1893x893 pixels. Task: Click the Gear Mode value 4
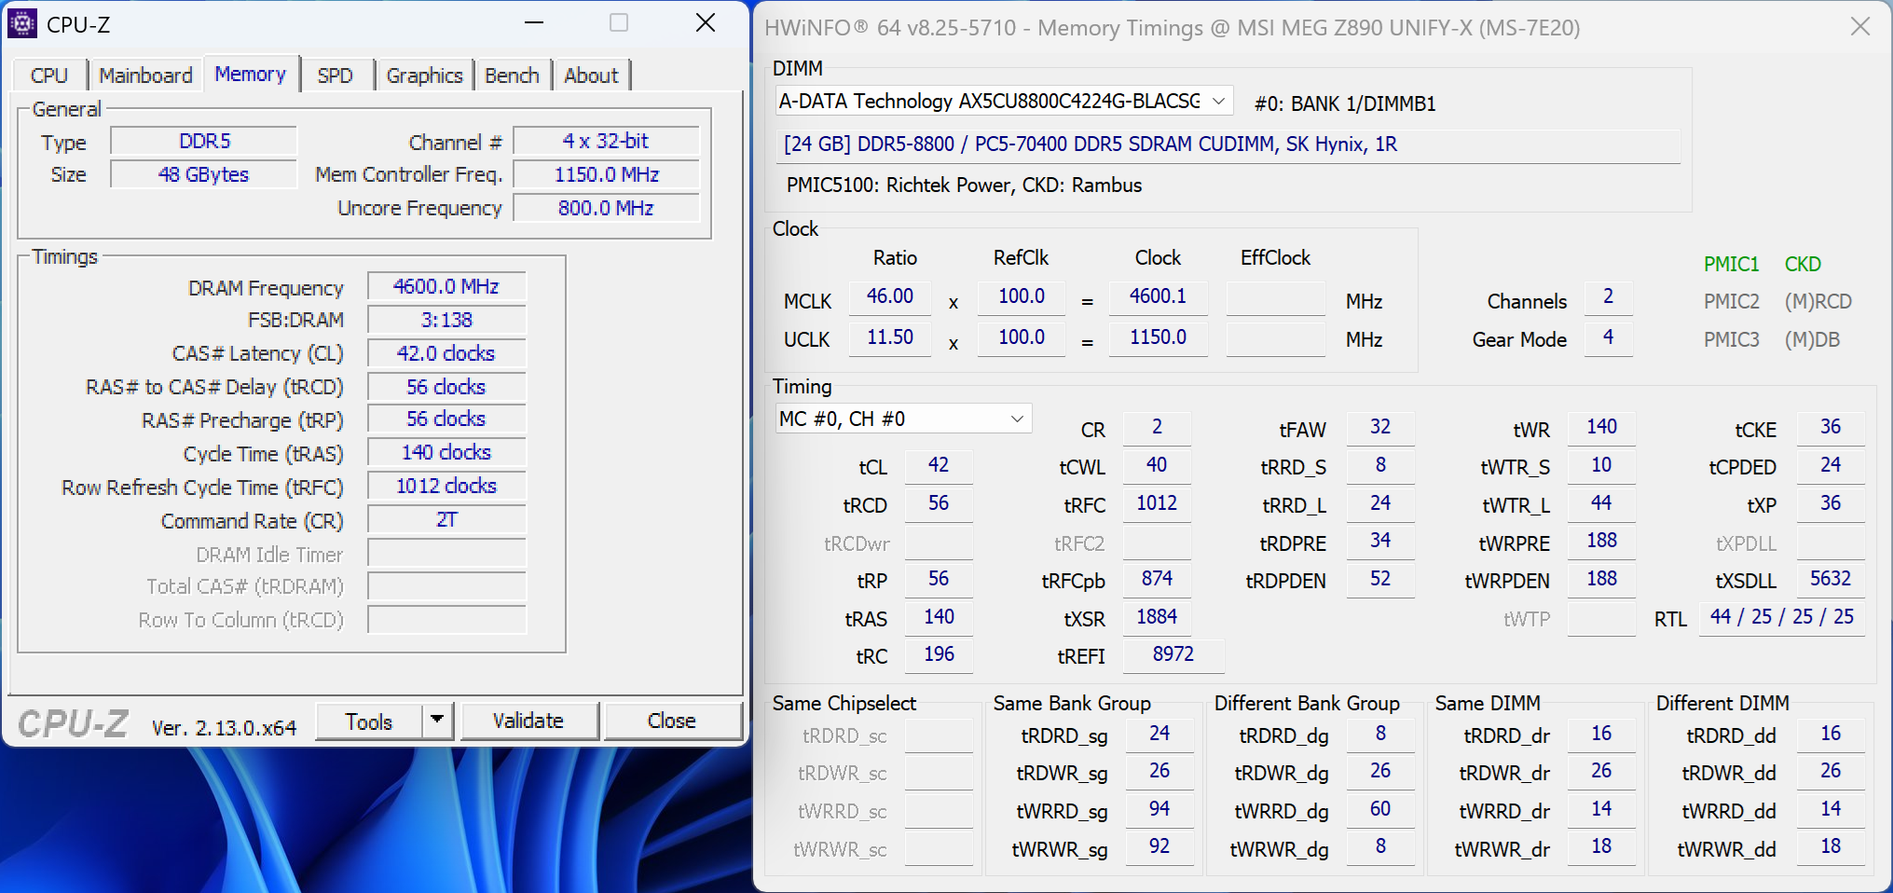coord(1609,337)
